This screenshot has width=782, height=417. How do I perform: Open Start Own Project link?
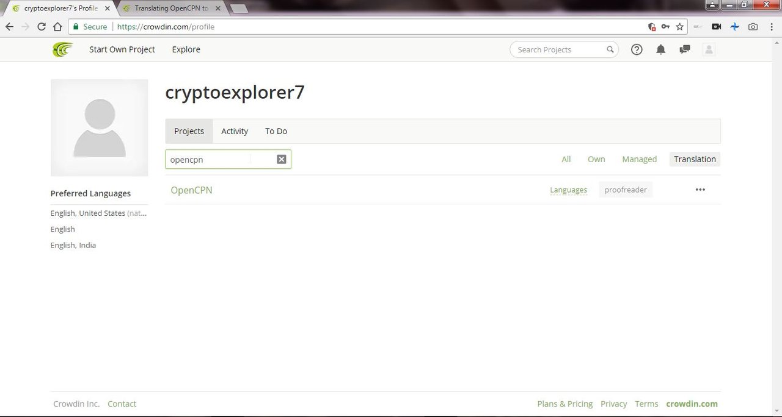(x=122, y=49)
